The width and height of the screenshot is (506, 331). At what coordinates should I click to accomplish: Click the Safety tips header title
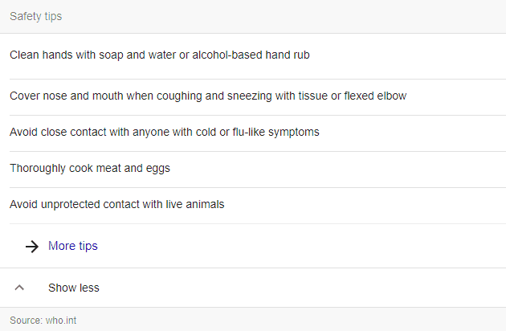35,16
